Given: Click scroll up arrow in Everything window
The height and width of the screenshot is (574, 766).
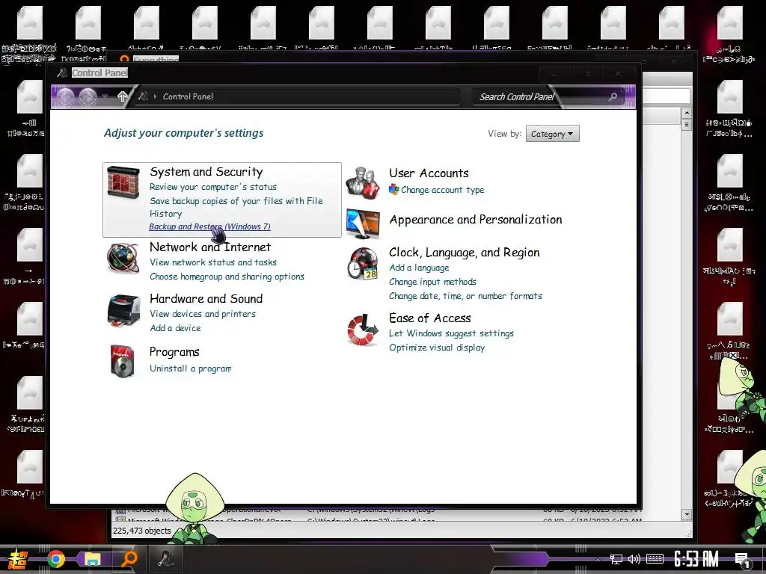Looking at the screenshot, I should (687, 114).
